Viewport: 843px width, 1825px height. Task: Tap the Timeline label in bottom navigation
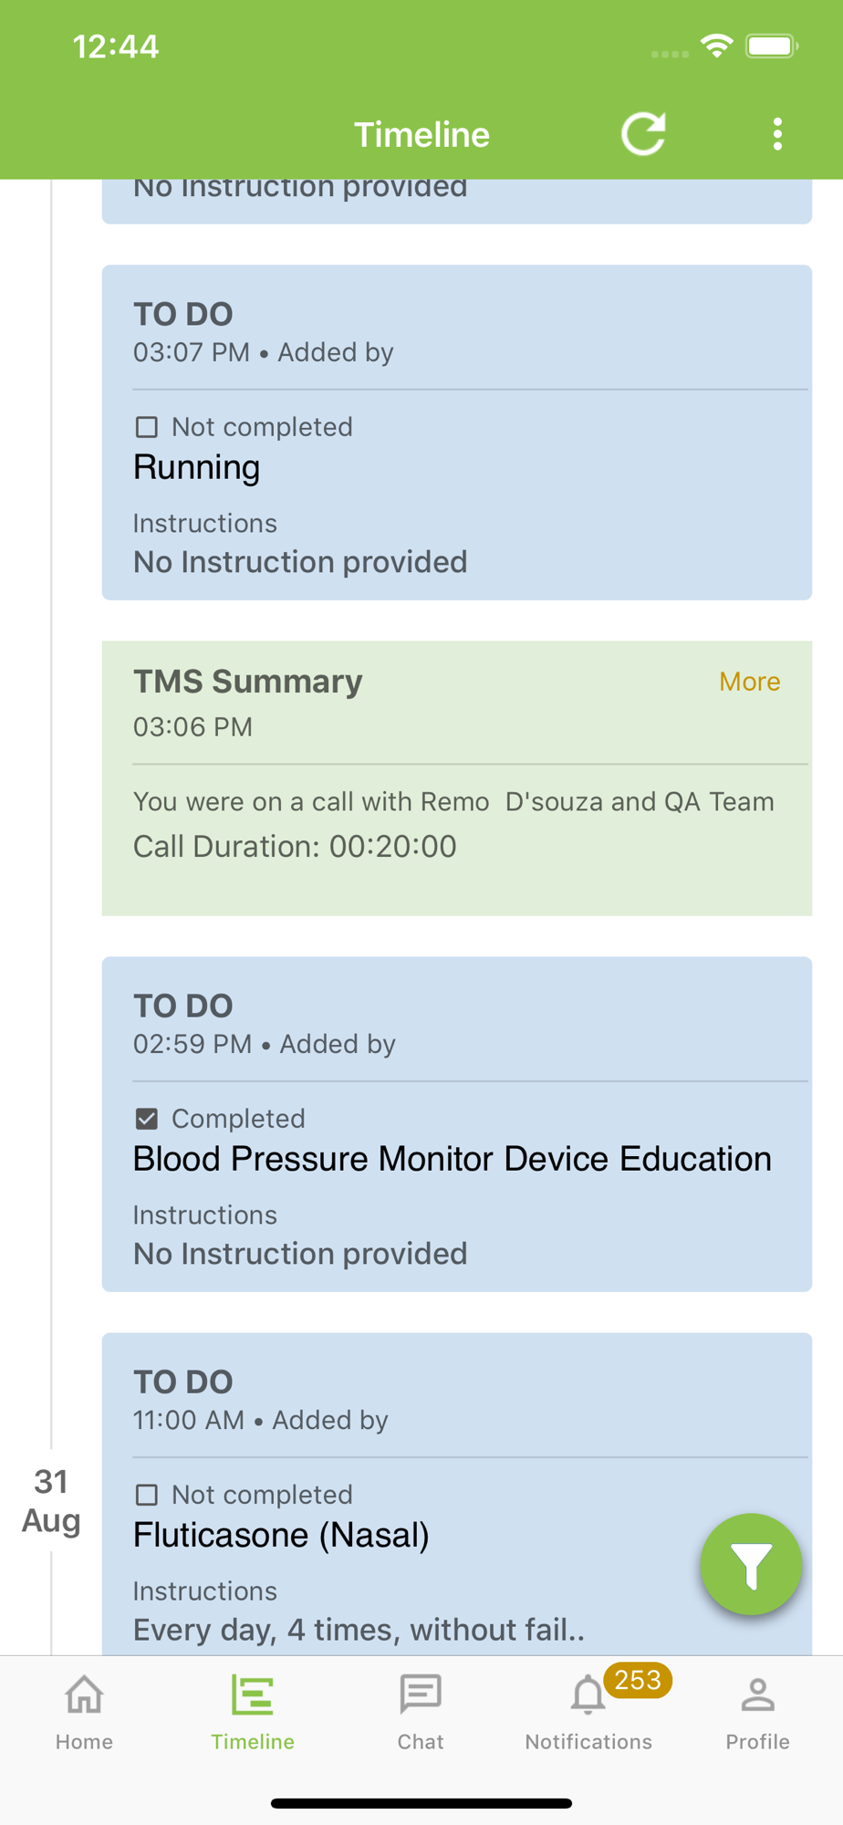(253, 1742)
